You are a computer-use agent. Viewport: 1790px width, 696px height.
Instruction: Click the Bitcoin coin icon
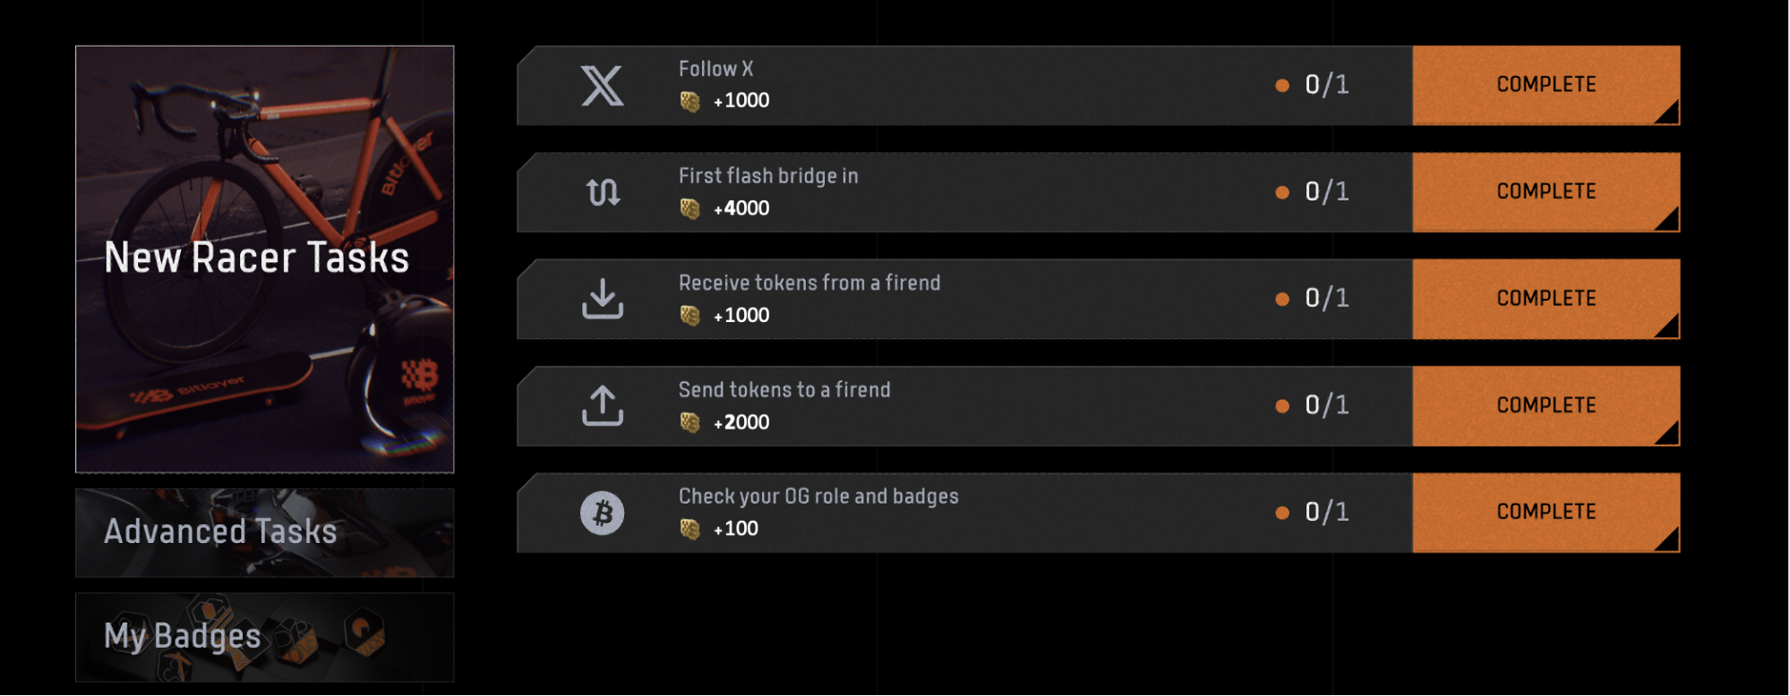pyautogui.click(x=603, y=514)
